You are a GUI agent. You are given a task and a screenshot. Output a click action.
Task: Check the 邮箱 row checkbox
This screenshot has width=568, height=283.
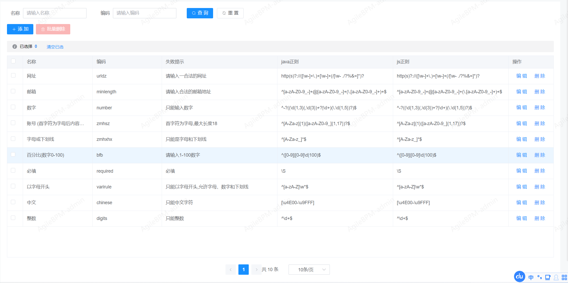[x=13, y=91]
